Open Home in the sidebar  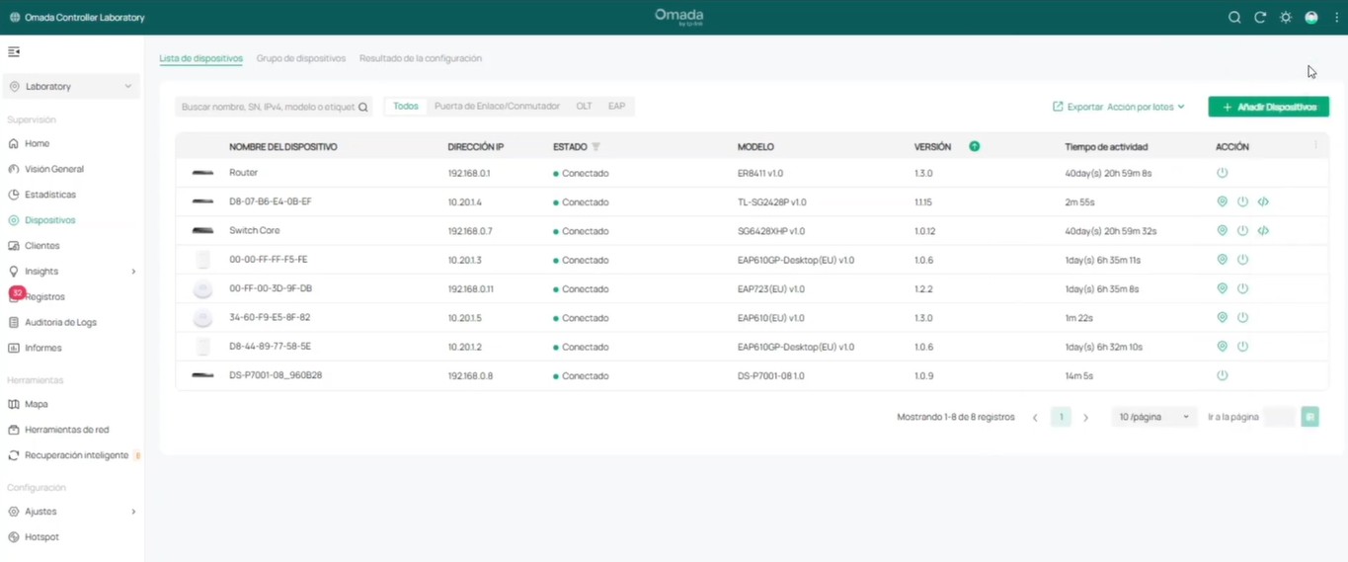point(37,143)
